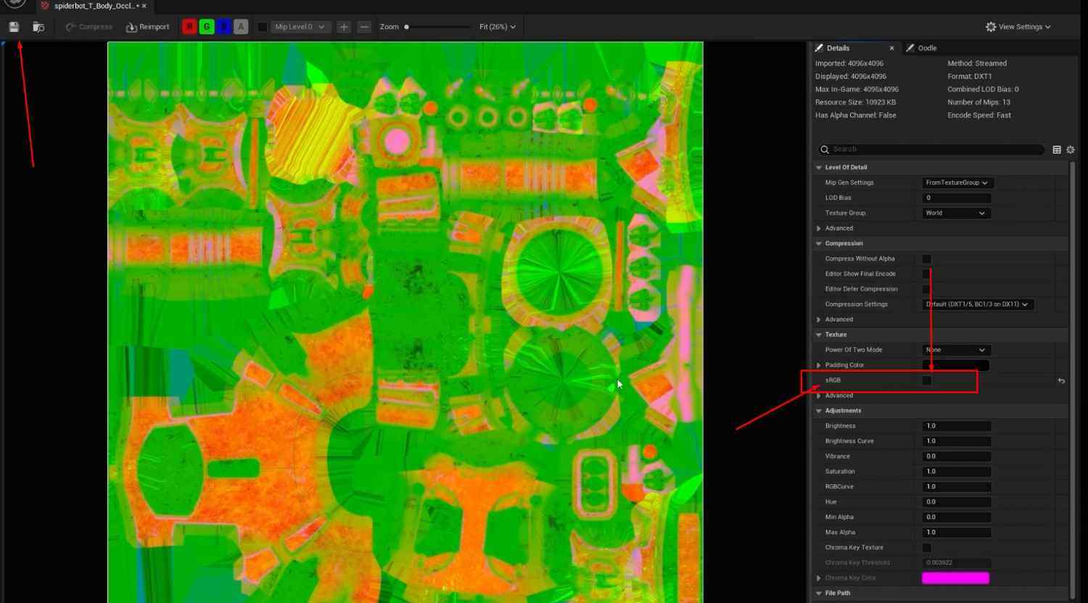Image resolution: width=1088 pixels, height=603 pixels.
Task: Expand Advanced under Compression
Action: 819,320
